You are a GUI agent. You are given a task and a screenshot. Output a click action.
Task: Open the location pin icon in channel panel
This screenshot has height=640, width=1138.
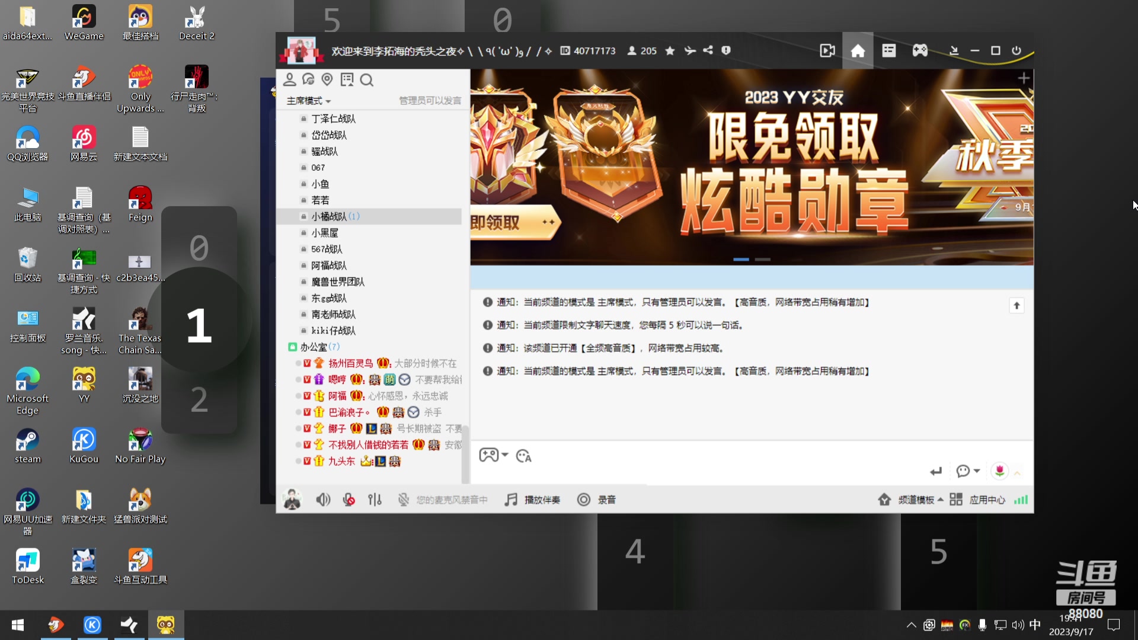(x=327, y=79)
